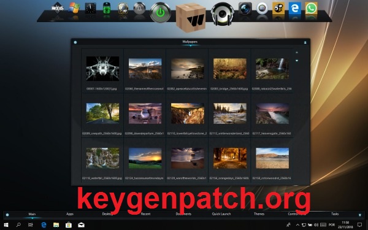Click the menu icon at the shelf's right end
The width and height of the screenshot is (368, 230).
[x=360, y=215]
